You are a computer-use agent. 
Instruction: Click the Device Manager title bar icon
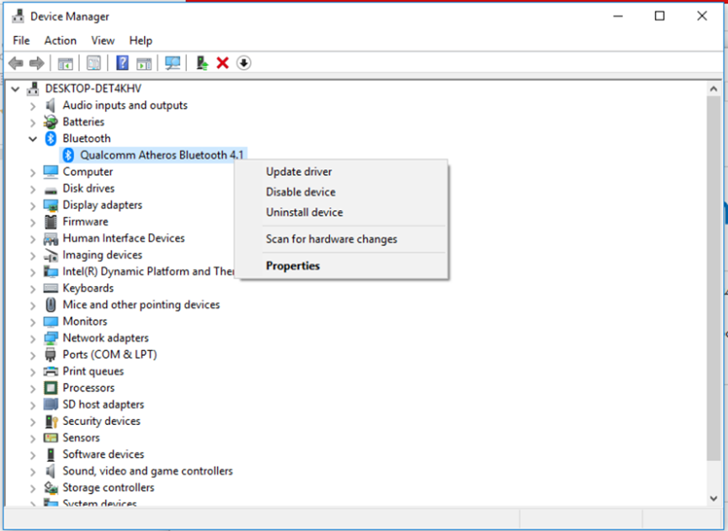pyautogui.click(x=19, y=16)
